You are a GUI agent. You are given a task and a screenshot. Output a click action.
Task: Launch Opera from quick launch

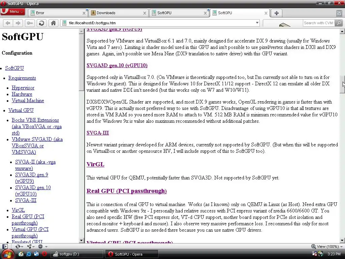point(44,254)
